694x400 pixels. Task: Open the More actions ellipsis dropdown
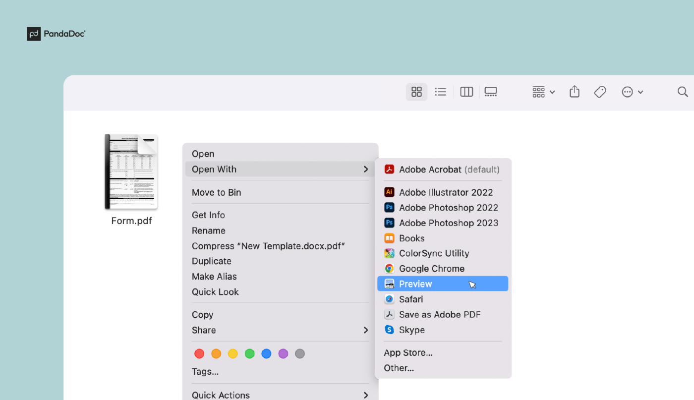click(632, 92)
